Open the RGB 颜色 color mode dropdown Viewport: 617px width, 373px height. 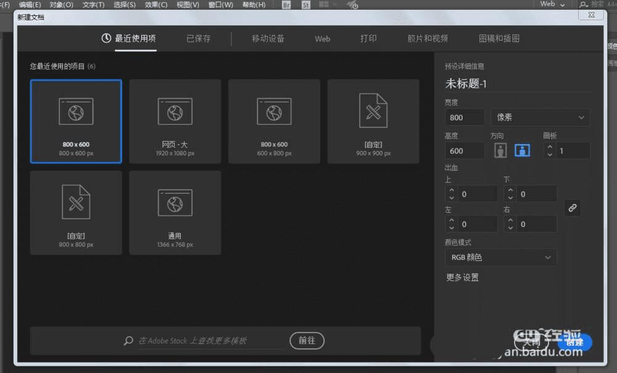click(x=501, y=258)
